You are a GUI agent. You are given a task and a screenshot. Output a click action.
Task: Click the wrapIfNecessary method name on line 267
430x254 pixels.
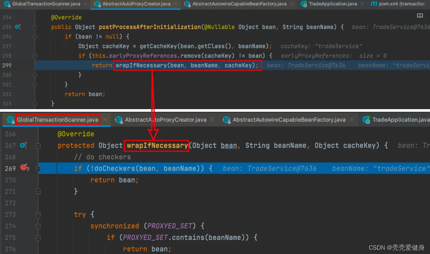(157, 146)
